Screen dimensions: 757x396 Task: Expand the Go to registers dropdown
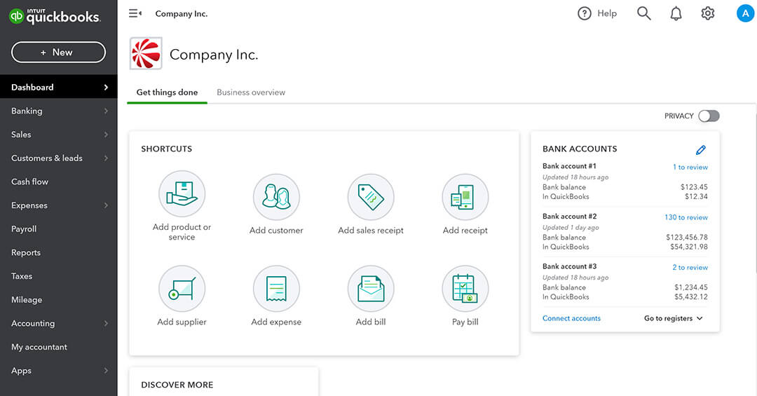673,318
